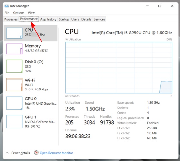Click the 23% utilization value
Image resolution: width=180 pixels, height=161 pixels.
click(70, 109)
